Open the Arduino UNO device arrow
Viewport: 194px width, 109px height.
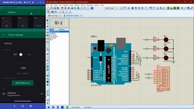point(42,94)
